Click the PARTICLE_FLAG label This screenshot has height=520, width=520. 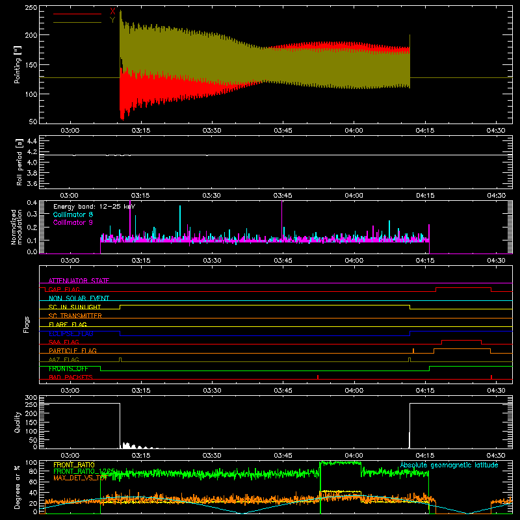point(73,350)
